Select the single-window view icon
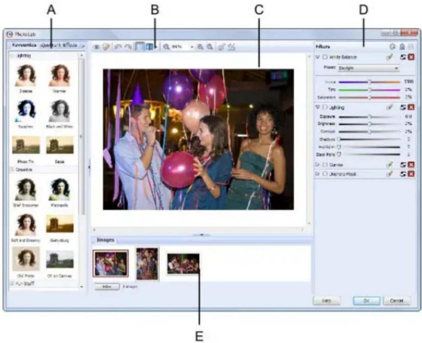 (x=139, y=47)
